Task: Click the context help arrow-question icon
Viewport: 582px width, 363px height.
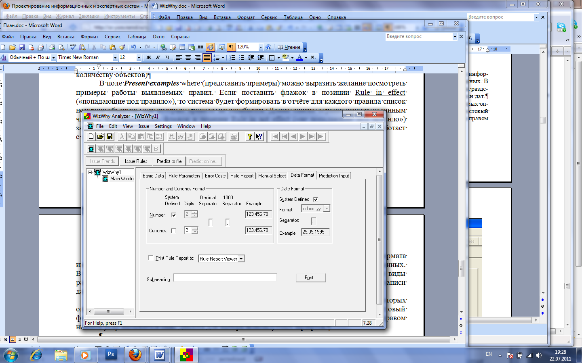Action: [x=259, y=137]
